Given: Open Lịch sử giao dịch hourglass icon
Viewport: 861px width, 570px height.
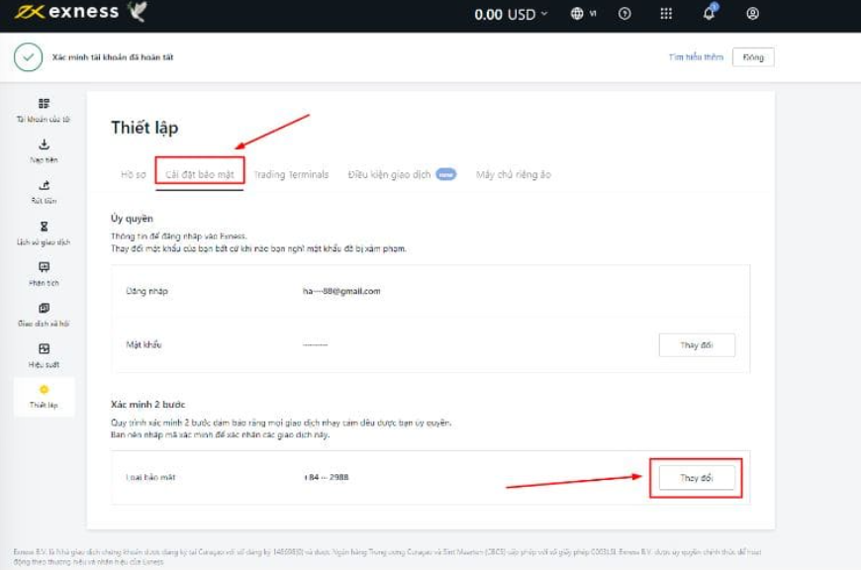Looking at the screenshot, I should point(44,227).
